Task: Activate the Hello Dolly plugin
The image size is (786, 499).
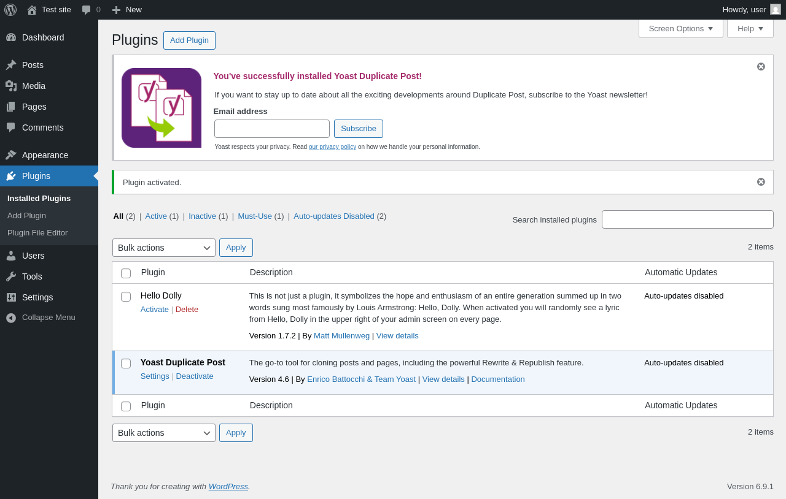Action: pyautogui.click(x=155, y=310)
